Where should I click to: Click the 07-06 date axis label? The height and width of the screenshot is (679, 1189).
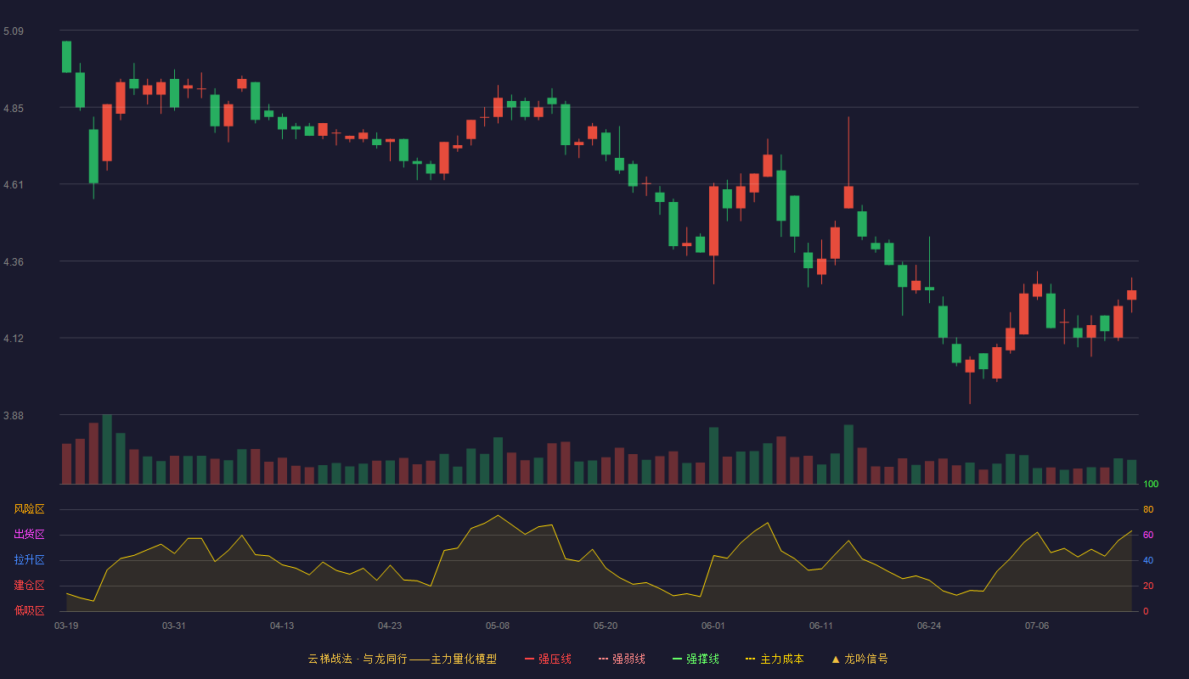(1037, 626)
